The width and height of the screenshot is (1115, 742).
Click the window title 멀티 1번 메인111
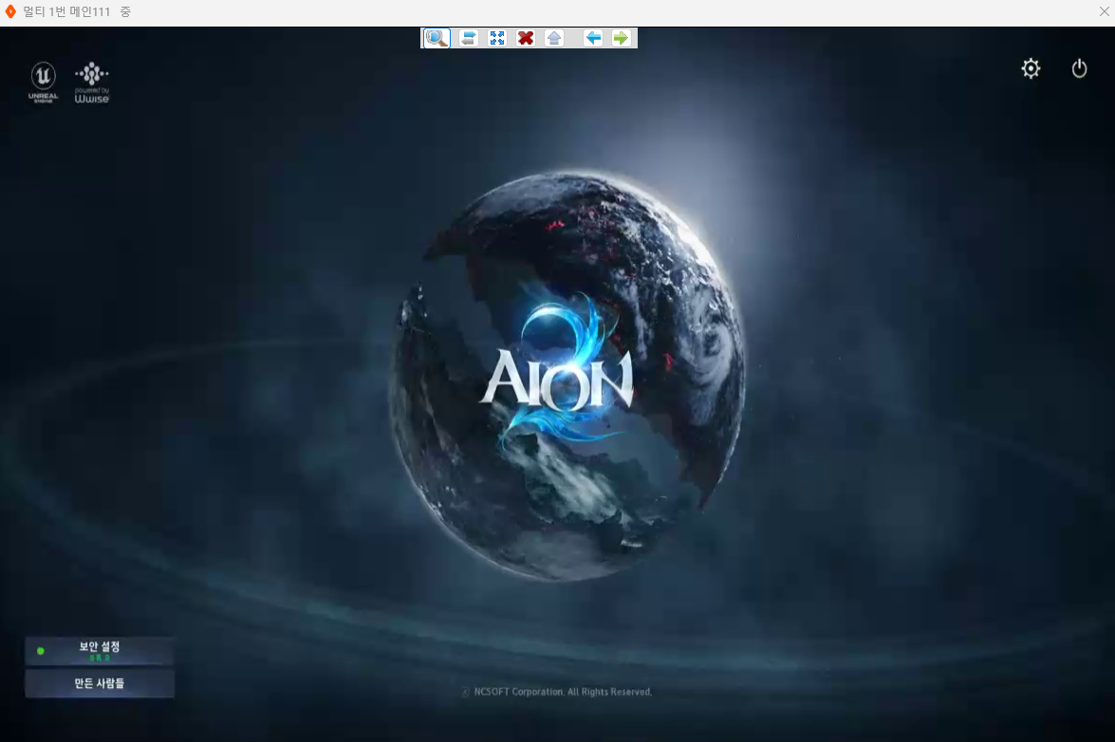pyautogui.click(x=67, y=11)
